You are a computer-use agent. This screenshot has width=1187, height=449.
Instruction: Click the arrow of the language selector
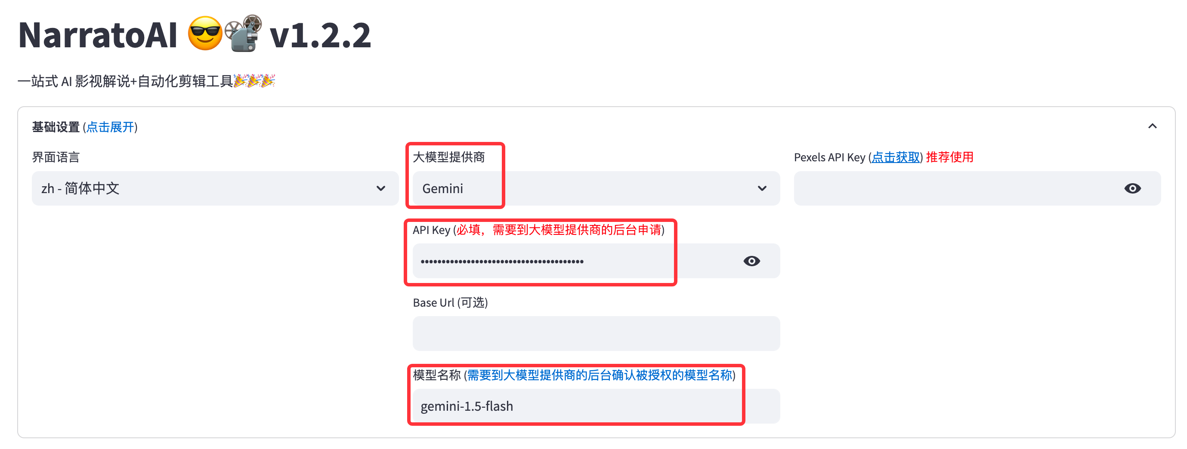380,188
